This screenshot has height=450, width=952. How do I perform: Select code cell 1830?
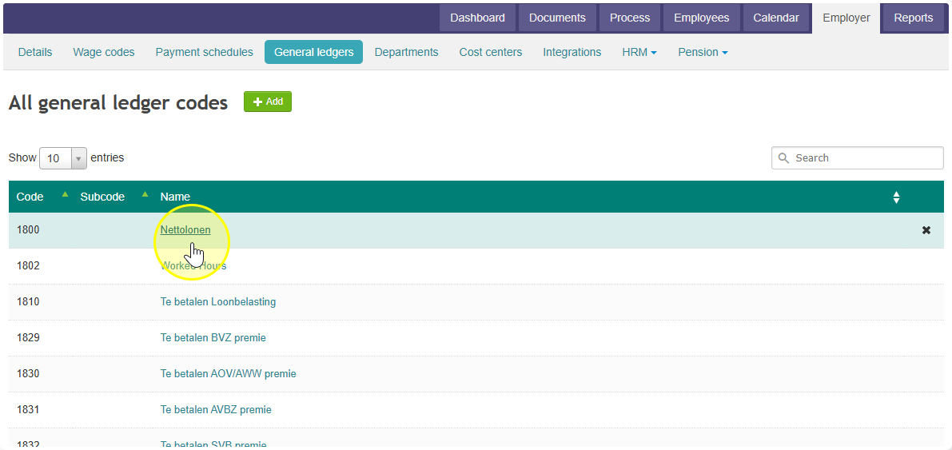(28, 373)
